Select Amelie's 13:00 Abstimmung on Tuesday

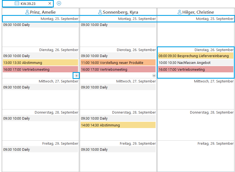tap(40, 63)
